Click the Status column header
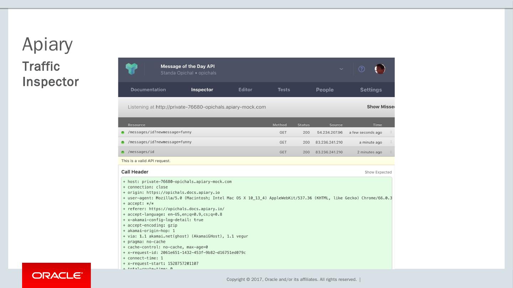Image resolution: width=513 pixels, height=288 pixels. (304, 125)
